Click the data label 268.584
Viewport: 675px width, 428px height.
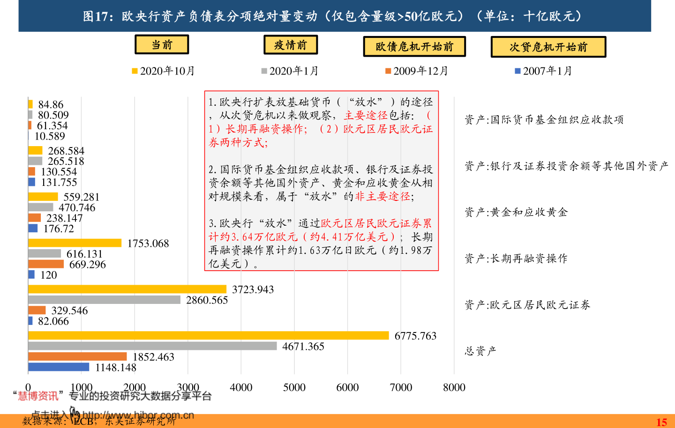[66, 151]
